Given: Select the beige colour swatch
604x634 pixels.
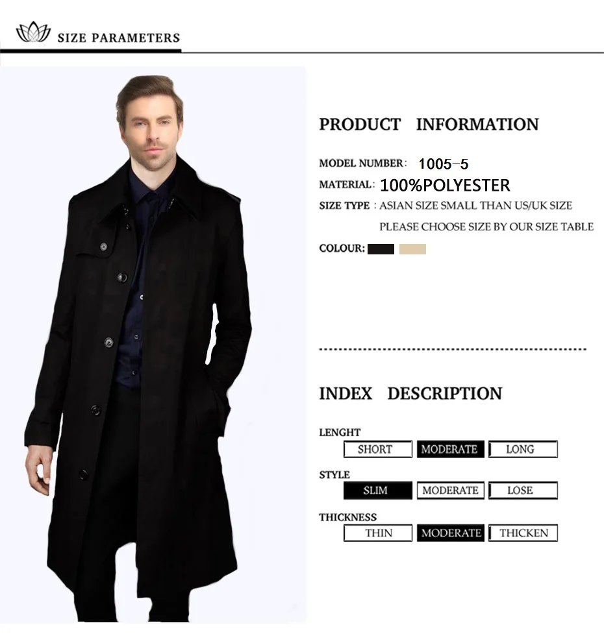Looking at the screenshot, I should coord(412,249).
